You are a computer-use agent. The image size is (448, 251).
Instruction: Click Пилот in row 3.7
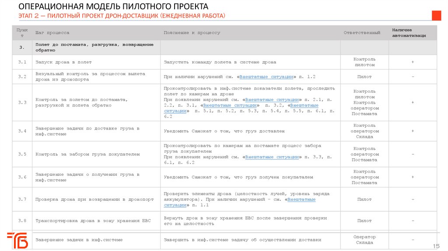pos(364,199)
